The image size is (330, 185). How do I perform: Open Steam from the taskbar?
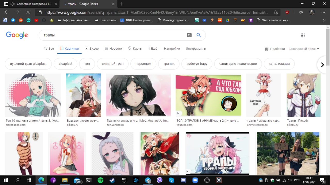click(x=112, y=180)
